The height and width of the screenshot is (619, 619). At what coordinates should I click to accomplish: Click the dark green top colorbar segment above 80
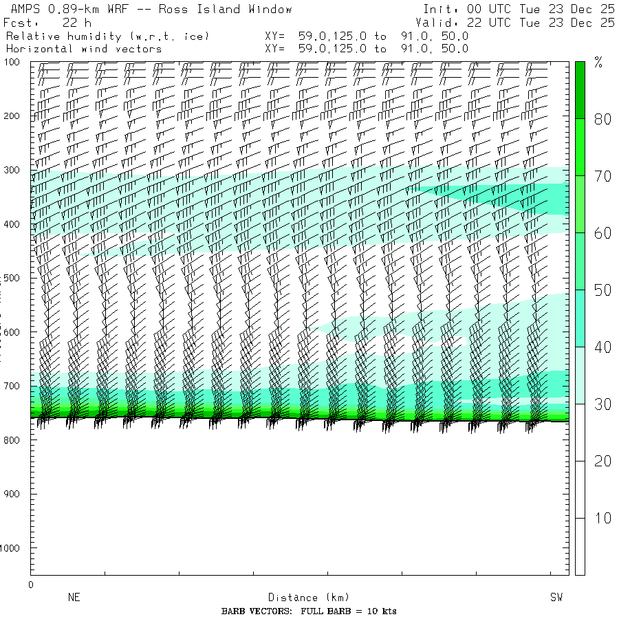[x=580, y=89]
